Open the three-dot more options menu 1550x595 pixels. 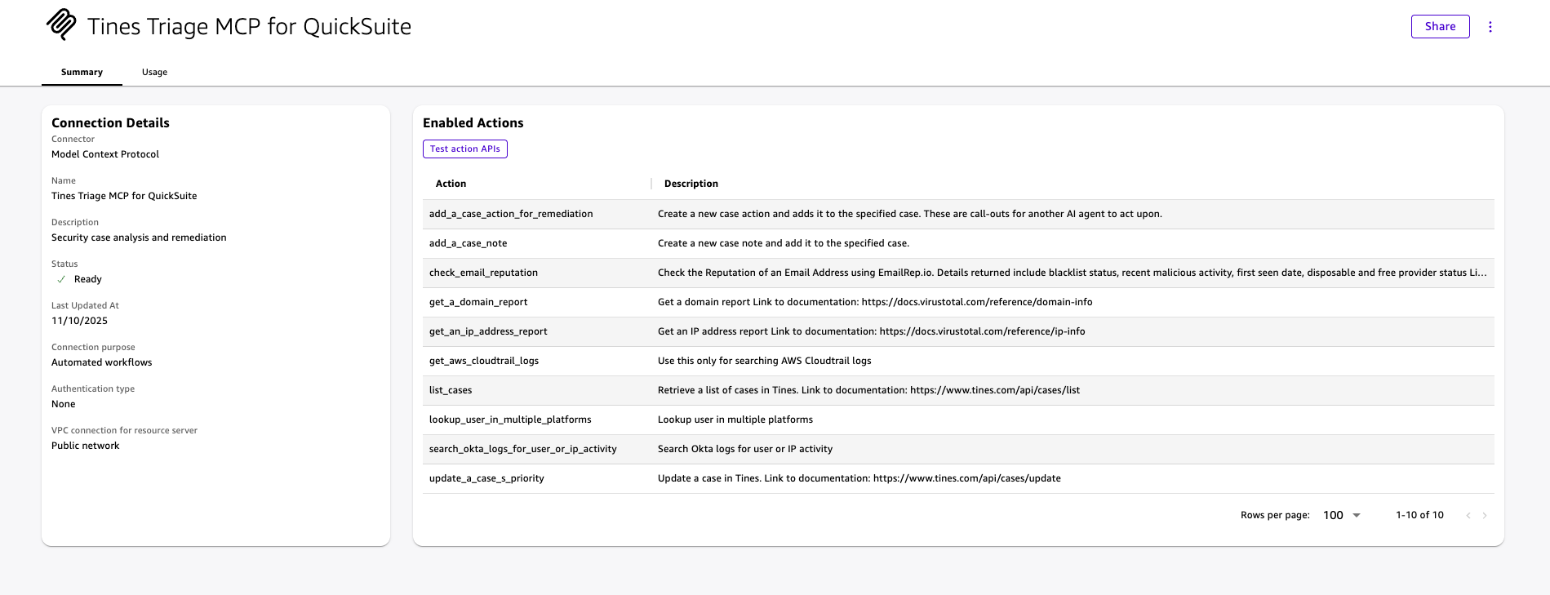tap(1490, 27)
